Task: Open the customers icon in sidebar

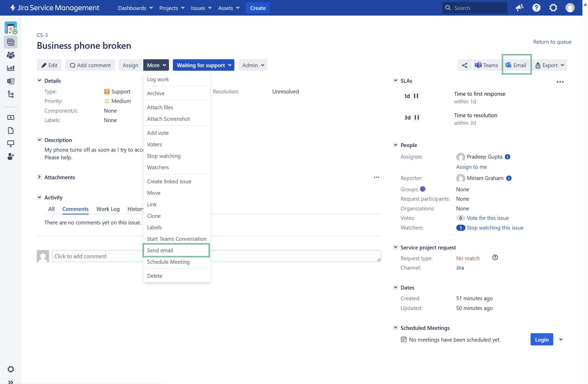Action: (11, 55)
